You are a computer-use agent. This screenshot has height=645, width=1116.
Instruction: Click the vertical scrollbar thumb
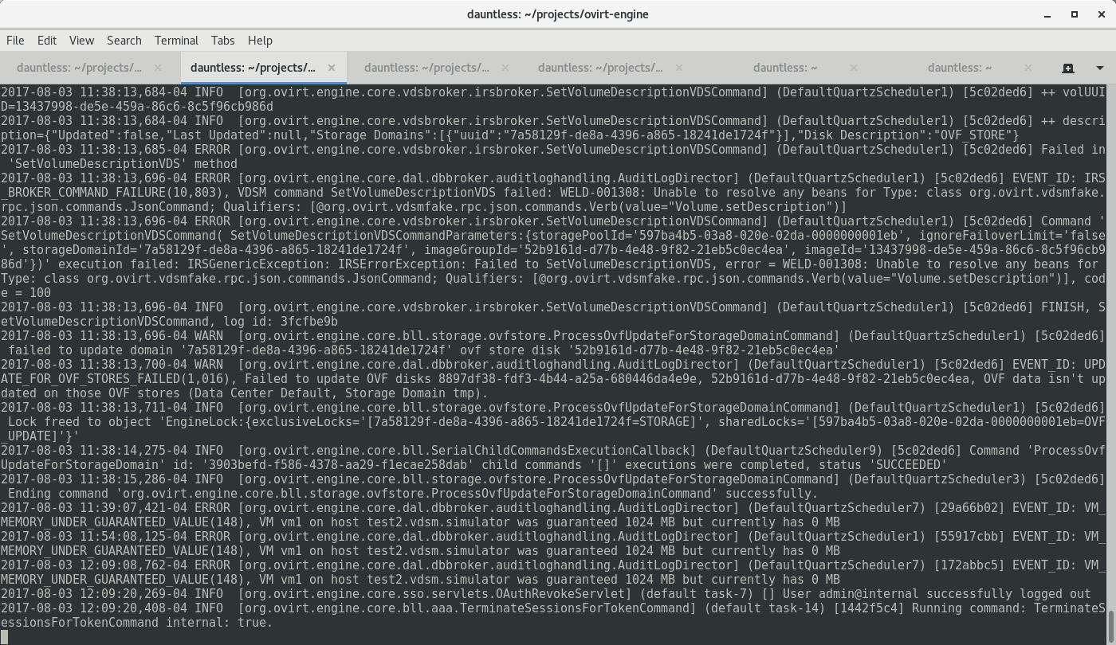pos(1111,627)
